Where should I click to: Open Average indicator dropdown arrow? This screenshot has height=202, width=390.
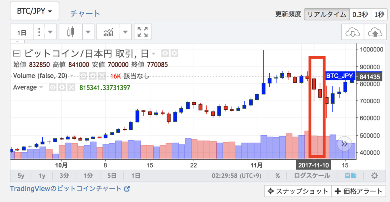click(41, 87)
